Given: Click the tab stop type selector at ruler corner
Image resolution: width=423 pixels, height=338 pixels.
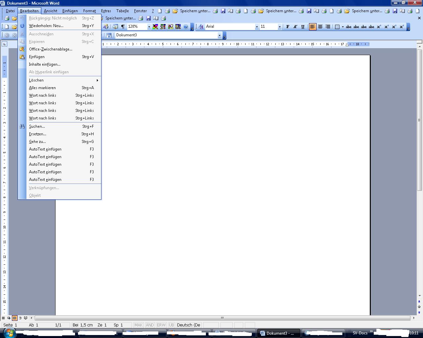Looking at the screenshot, I should pos(4,44).
